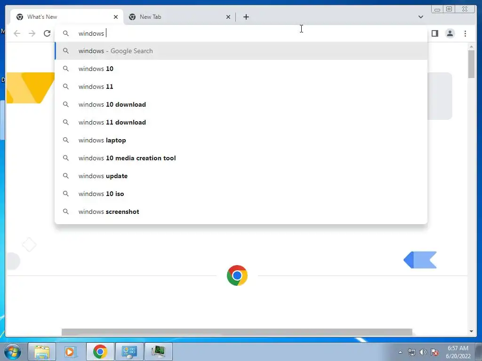Click the horizontal scrollbar at page bottom
The image size is (482, 361).
pyautogui.click(x=237, y=332)
